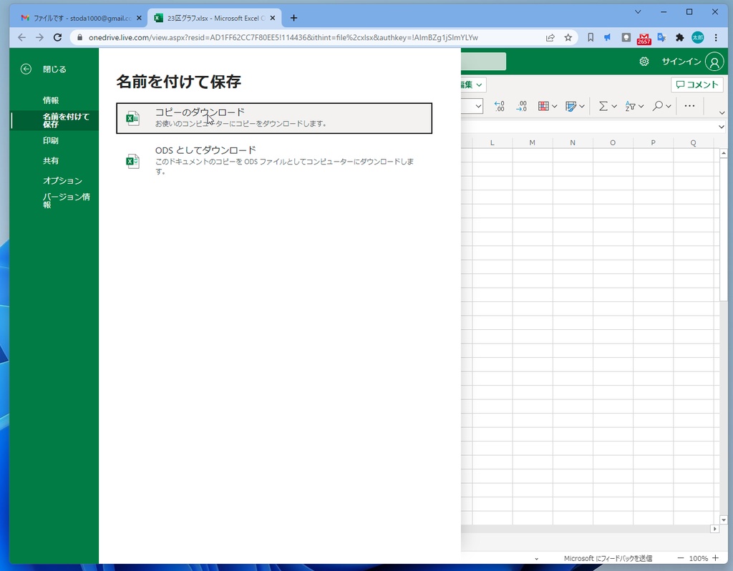Image resolution: width=733 pixels, height=571 pixels.
Task: Click the Google Translate extension icon
Action: (661, 37)
